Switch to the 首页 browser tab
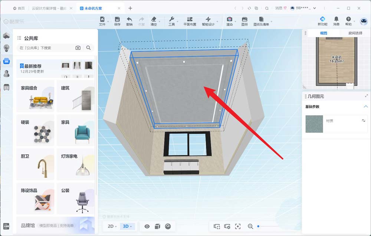Viewport: 371px width, 236px height. click(x=19, y=8)
